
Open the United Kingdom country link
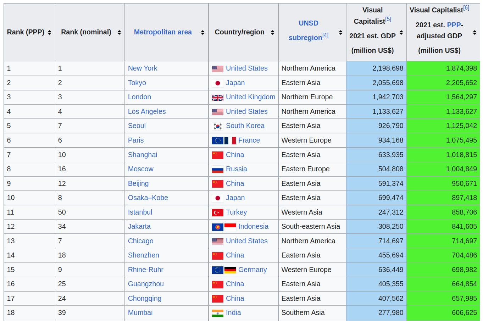pos(250,97)
